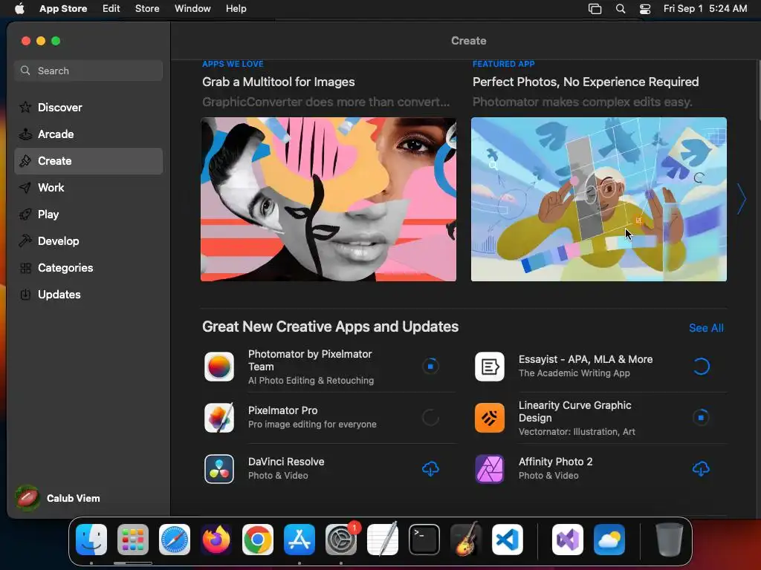This screenshot has height=570, width=761.
Task: Click the Pixelmator Pro app icon
Action: pos(219,417)
